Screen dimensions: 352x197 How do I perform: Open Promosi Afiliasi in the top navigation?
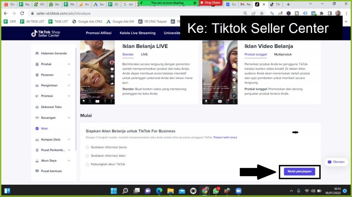(99, 33)
